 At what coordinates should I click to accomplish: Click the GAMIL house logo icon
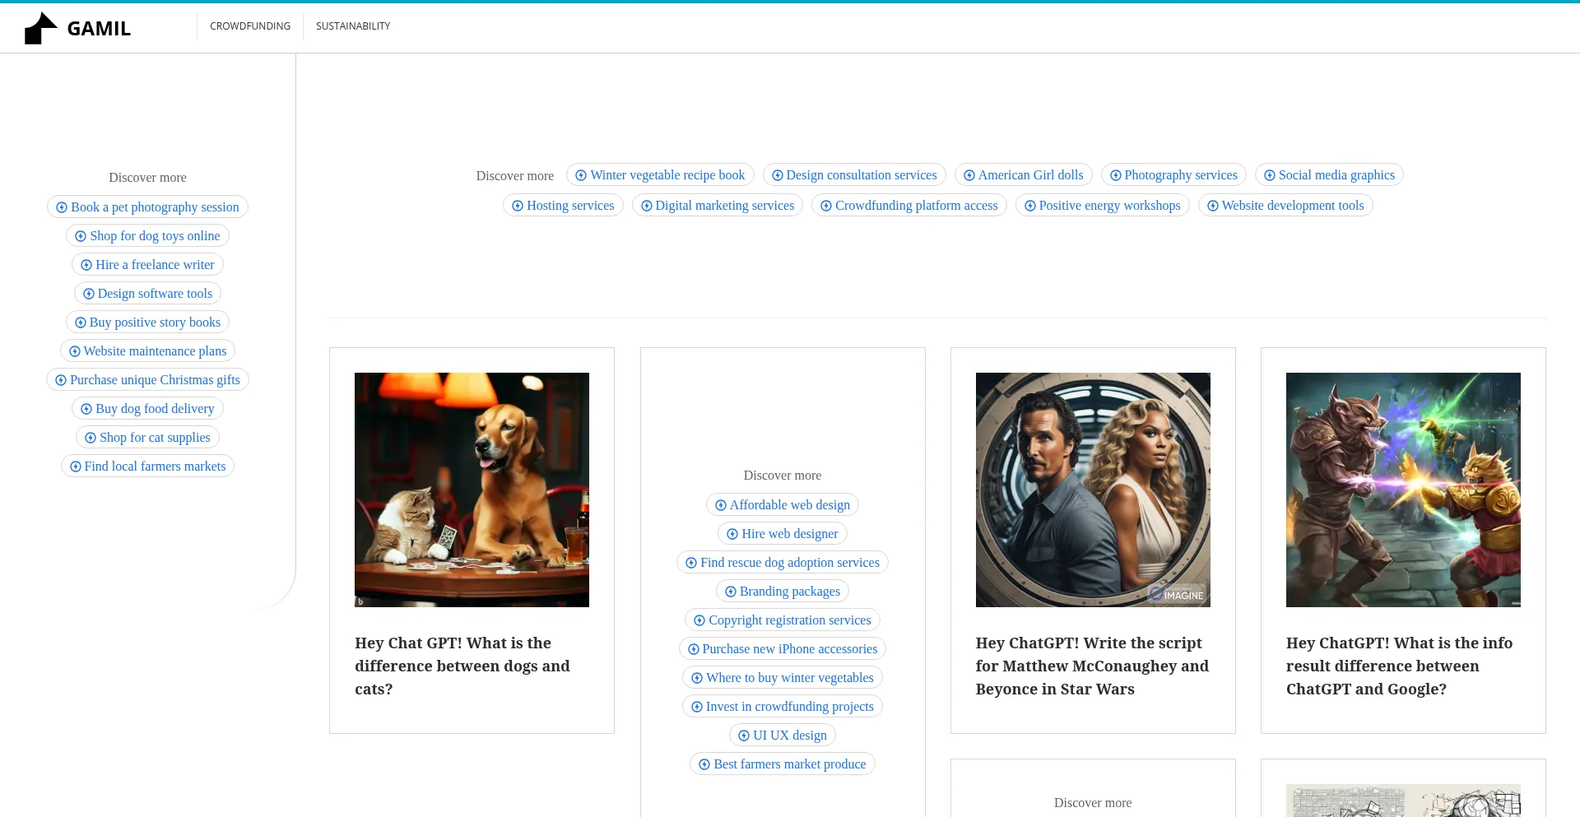[x=40, y=28]
